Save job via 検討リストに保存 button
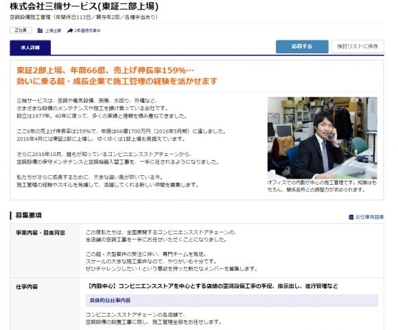398x330 pixels. [358, 47]
